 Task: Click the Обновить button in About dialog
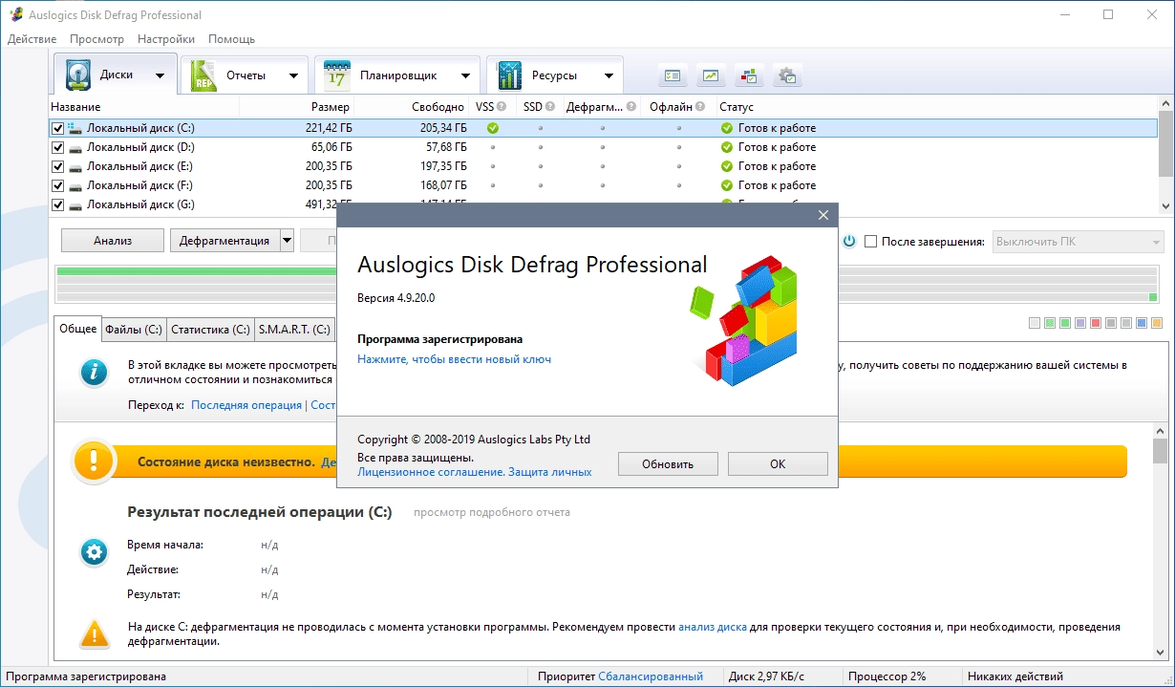click(x=668, y=463)
